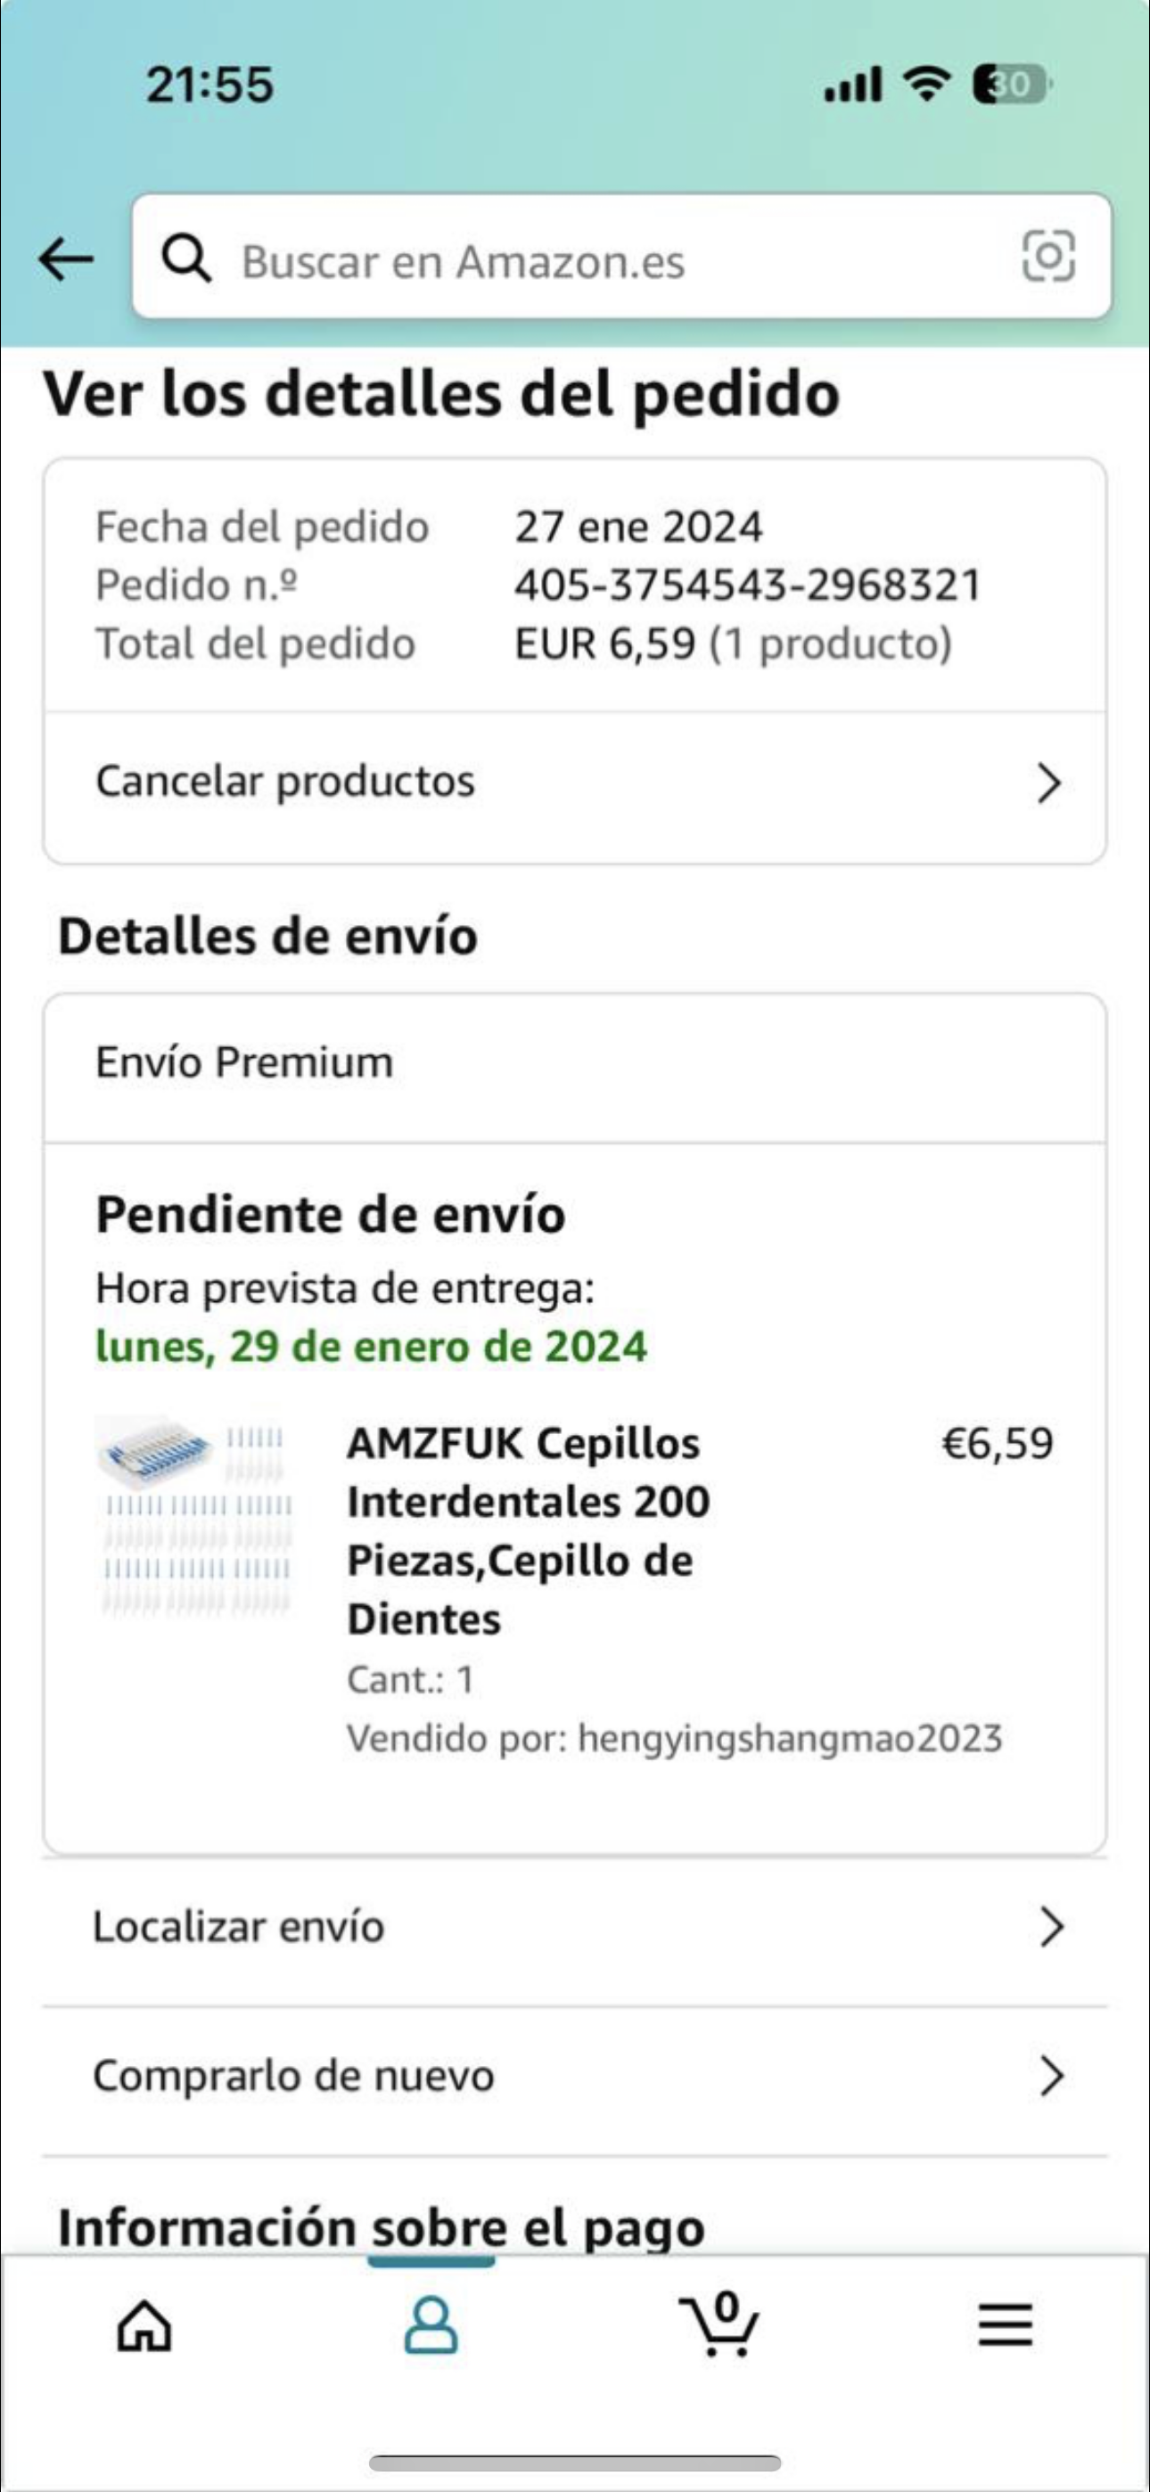Go to Home tab icon
Image resolution: width=1150 pixels, height=2492 pixels.
144,2324
